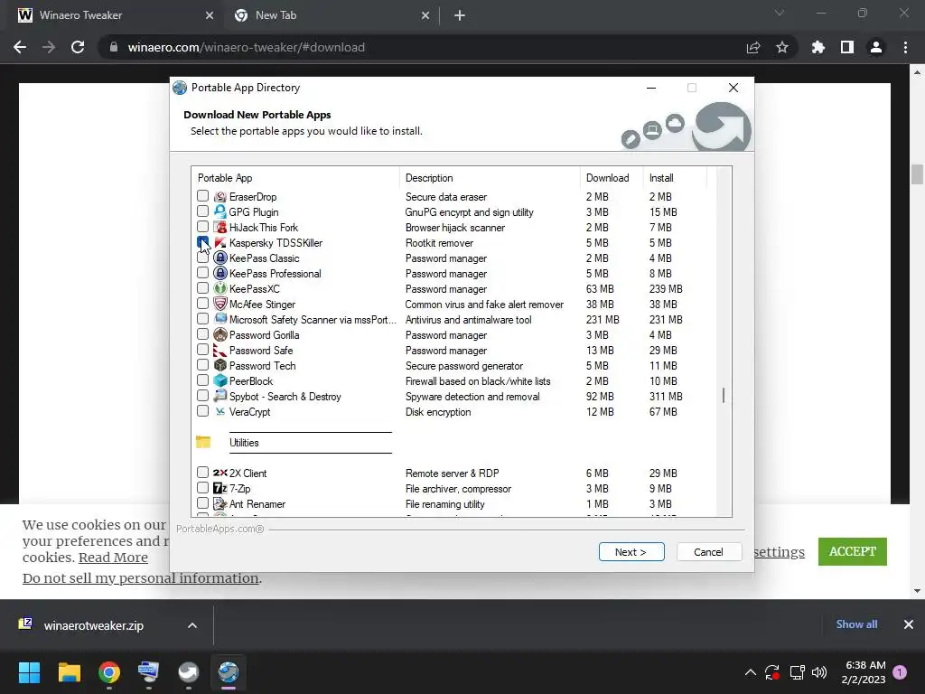
Task: Open File Explorer from the taskbar
Action: (69, 672)
